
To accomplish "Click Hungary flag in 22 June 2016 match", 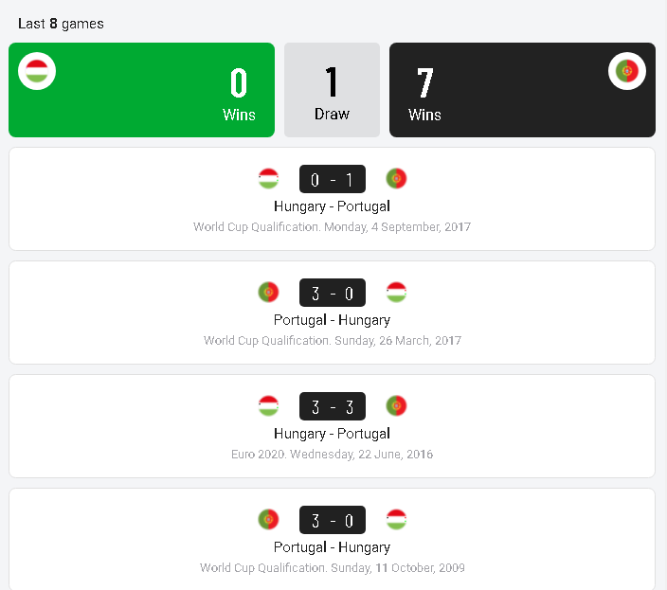I will tap(268, 405).
